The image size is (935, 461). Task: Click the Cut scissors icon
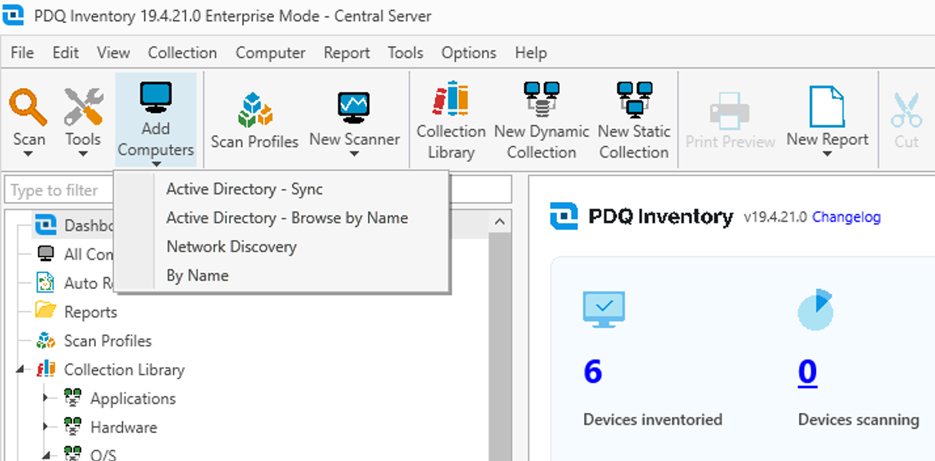pos(906,110)
